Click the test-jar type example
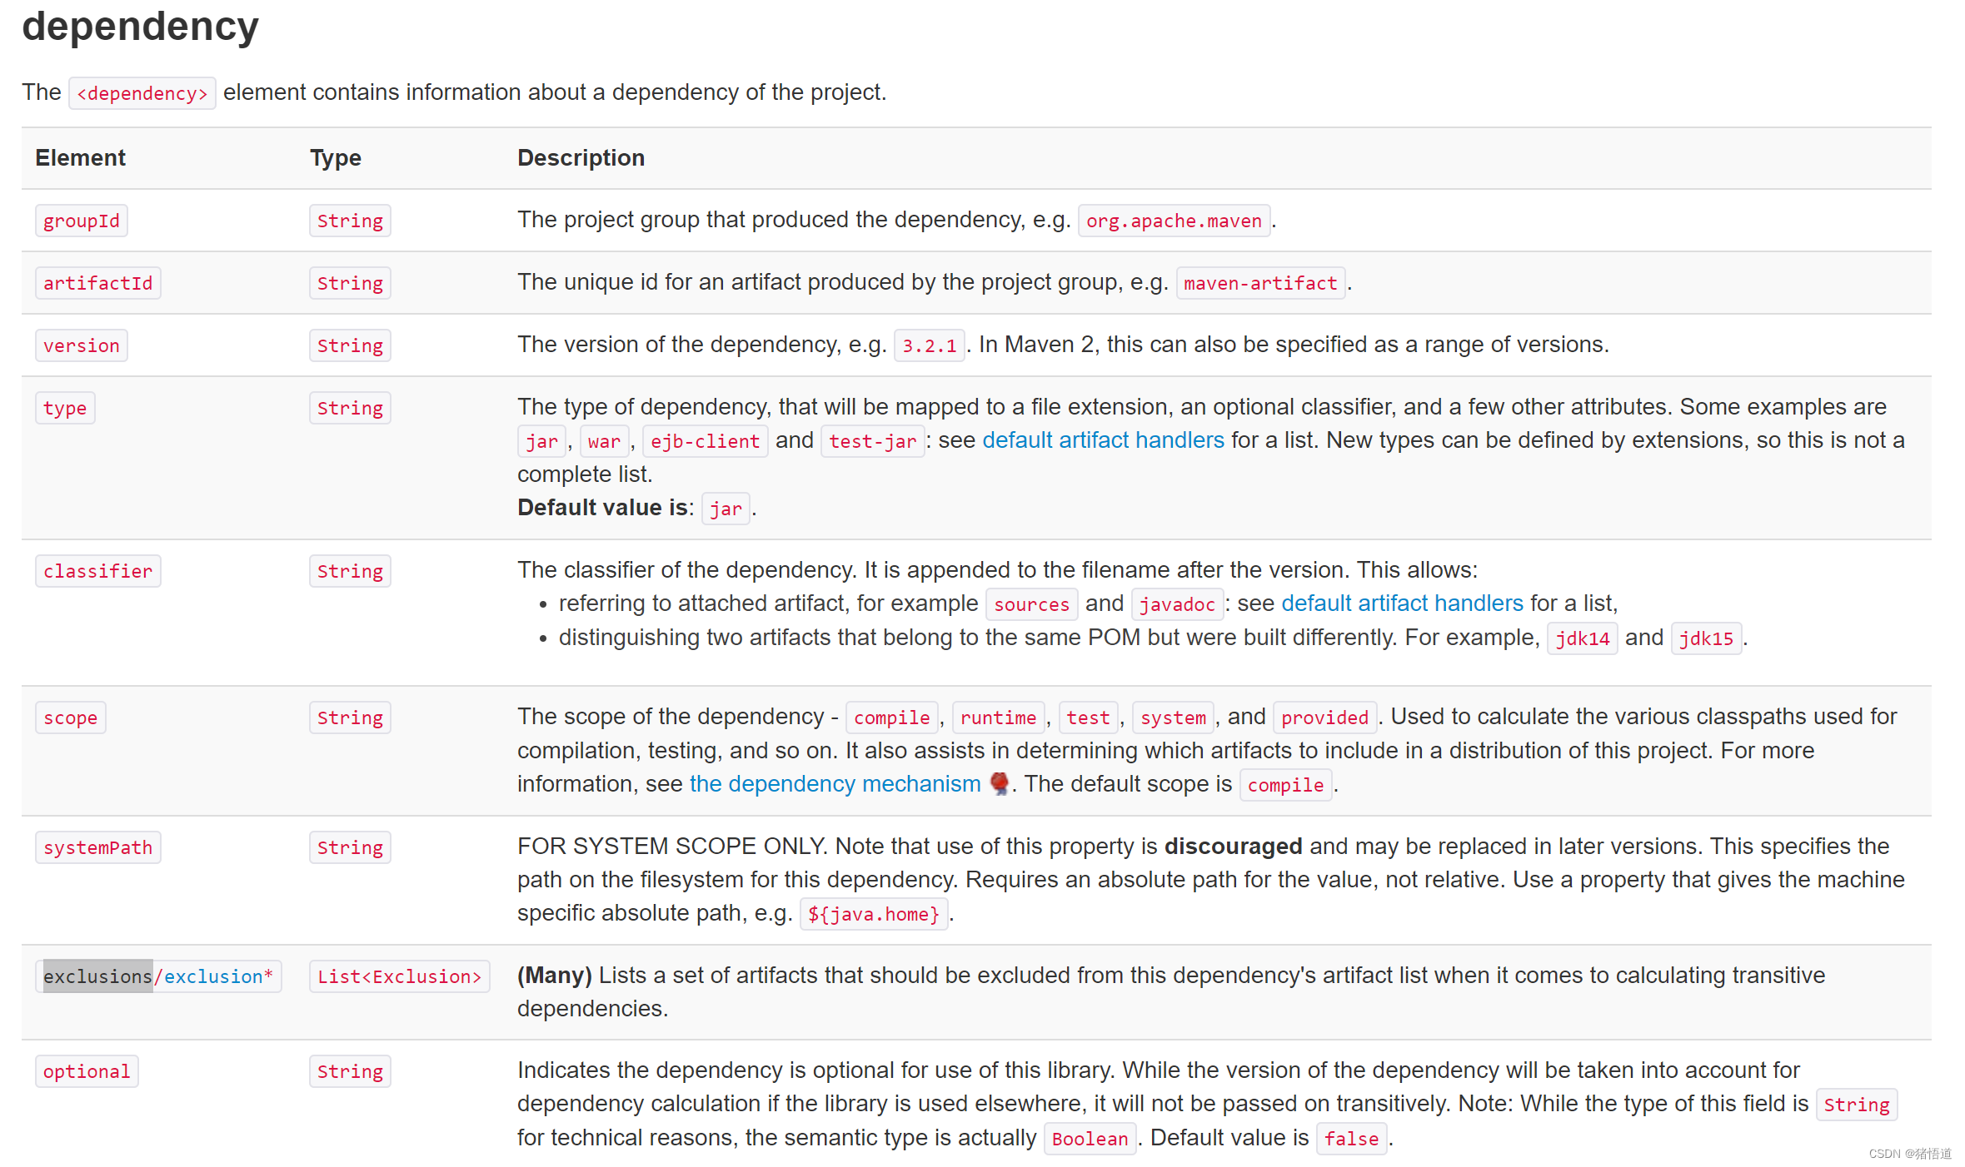Viewport: 1965px width, 1167px height. click(x=872, y=442)
